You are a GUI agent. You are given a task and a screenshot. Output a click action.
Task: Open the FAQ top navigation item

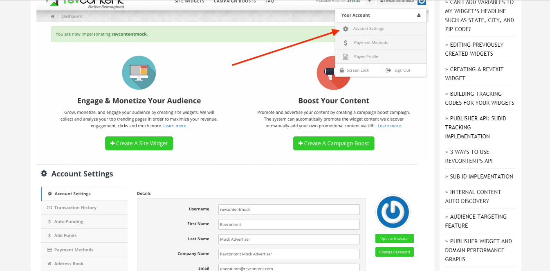269,2
